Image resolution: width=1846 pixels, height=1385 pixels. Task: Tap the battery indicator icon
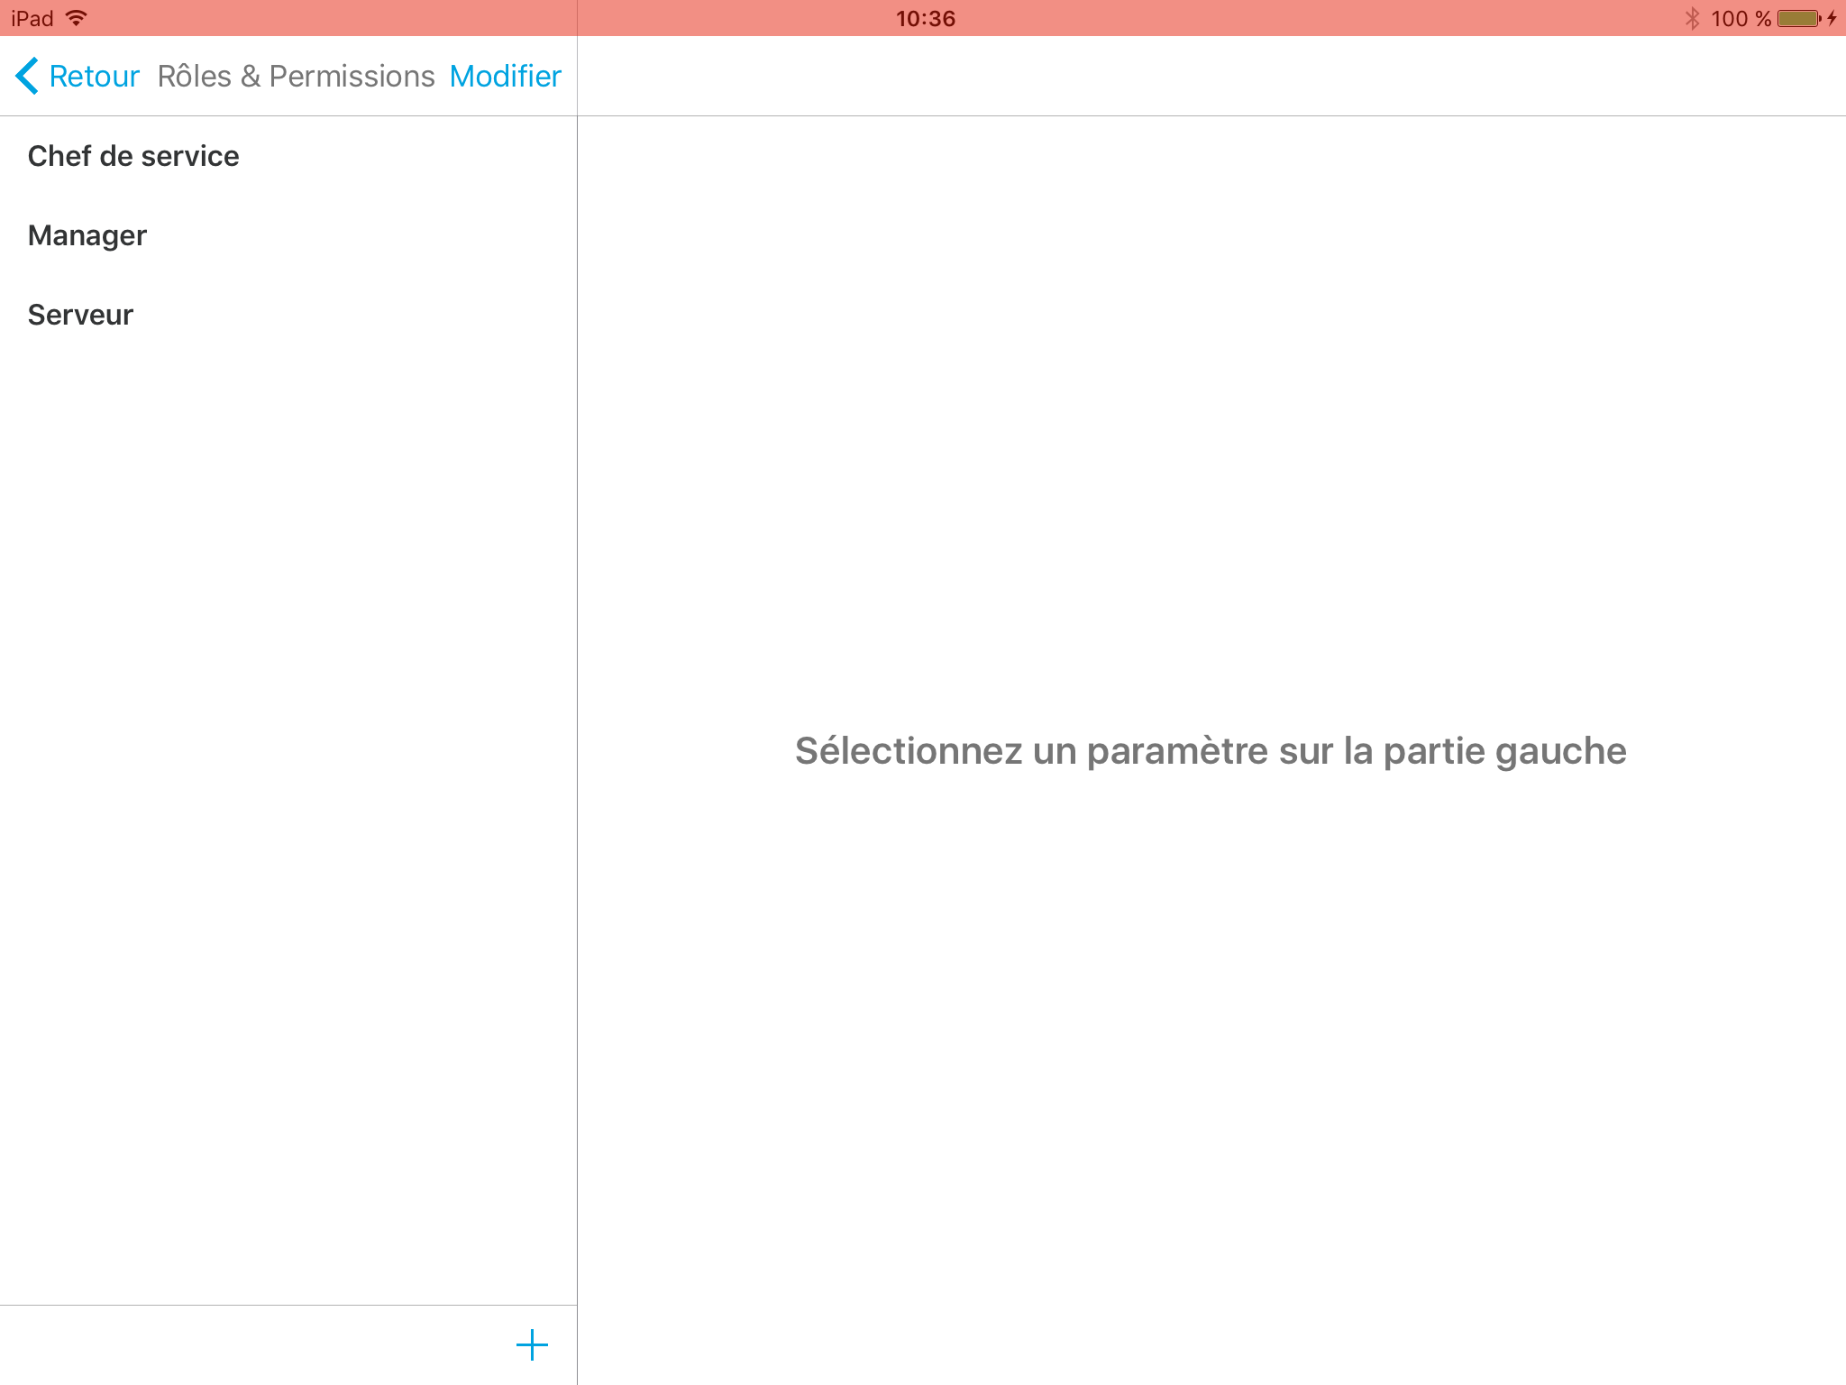pyautogui.click(x=1800, y=18)
